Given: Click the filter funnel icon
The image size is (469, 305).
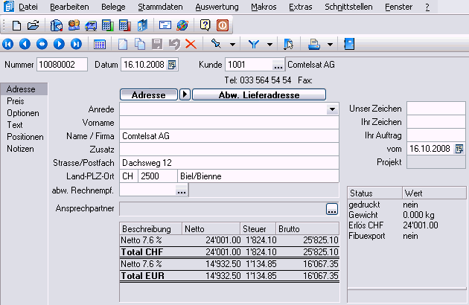Looking at the screenshot, I should [252, 45].
